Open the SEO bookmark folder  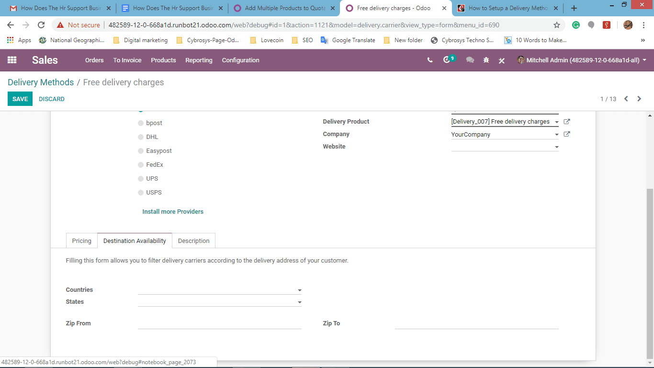coord(302,40)
